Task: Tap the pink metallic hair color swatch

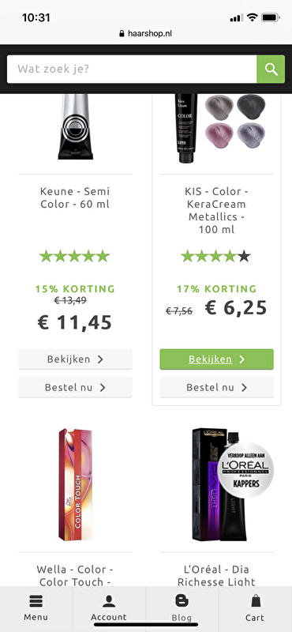Action: [219, 135]
